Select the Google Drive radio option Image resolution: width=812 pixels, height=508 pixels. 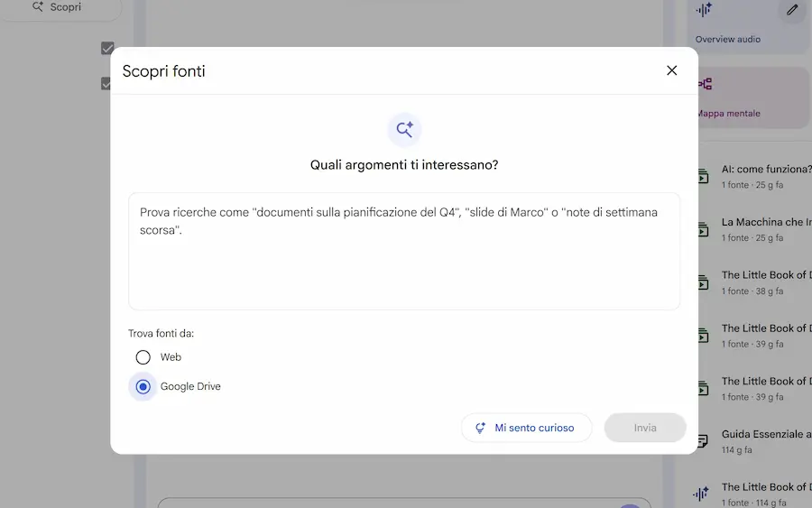tap(143, 386)
